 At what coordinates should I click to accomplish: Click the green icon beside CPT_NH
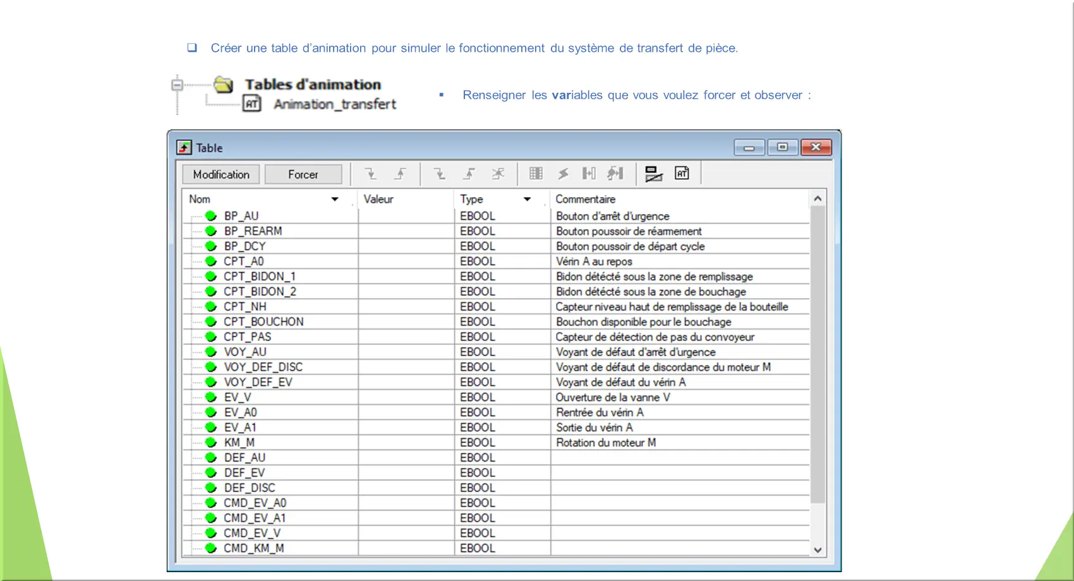click(211, 307)
